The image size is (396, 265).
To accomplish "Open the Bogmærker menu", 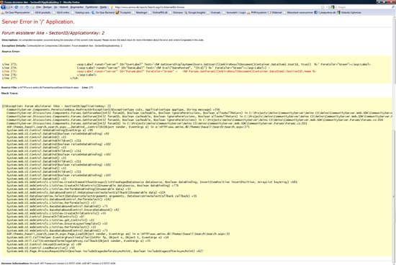I will pos(77,7).
